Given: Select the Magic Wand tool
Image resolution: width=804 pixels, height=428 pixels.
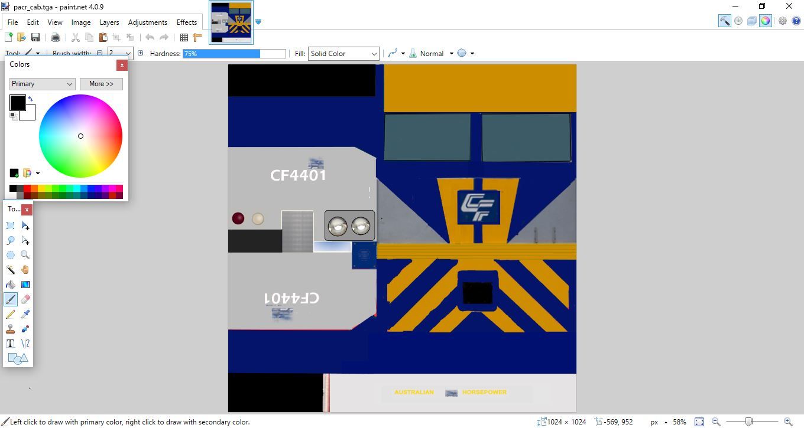Looking at the screenshot, I should tap(11, 270).
